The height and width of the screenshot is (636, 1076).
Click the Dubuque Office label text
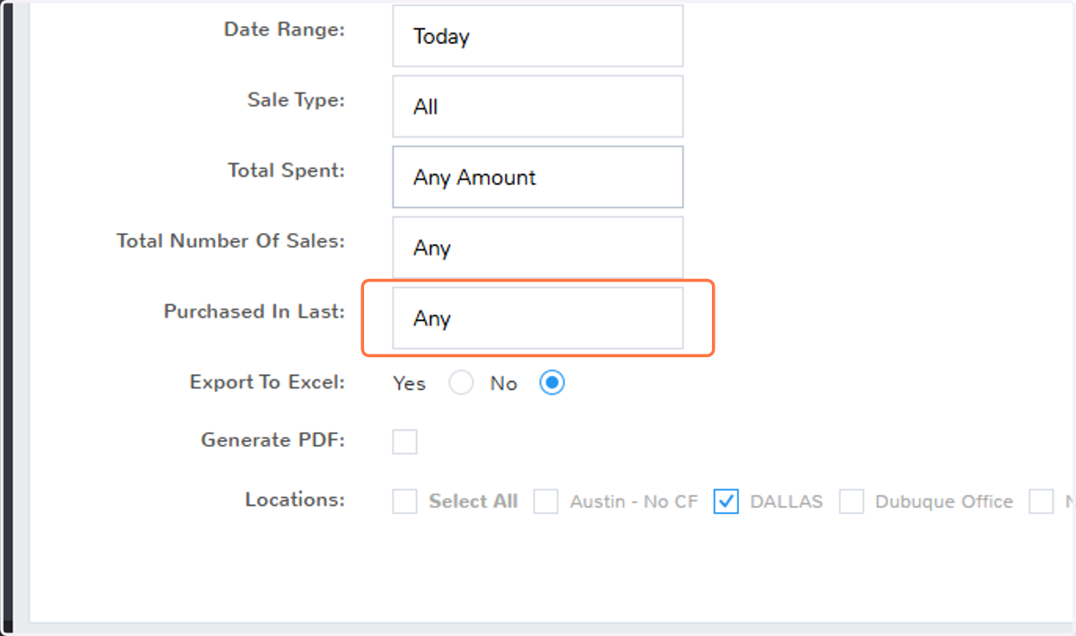tap(944, 502)
